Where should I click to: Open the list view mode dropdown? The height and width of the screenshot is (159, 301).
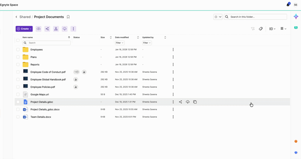283,29
